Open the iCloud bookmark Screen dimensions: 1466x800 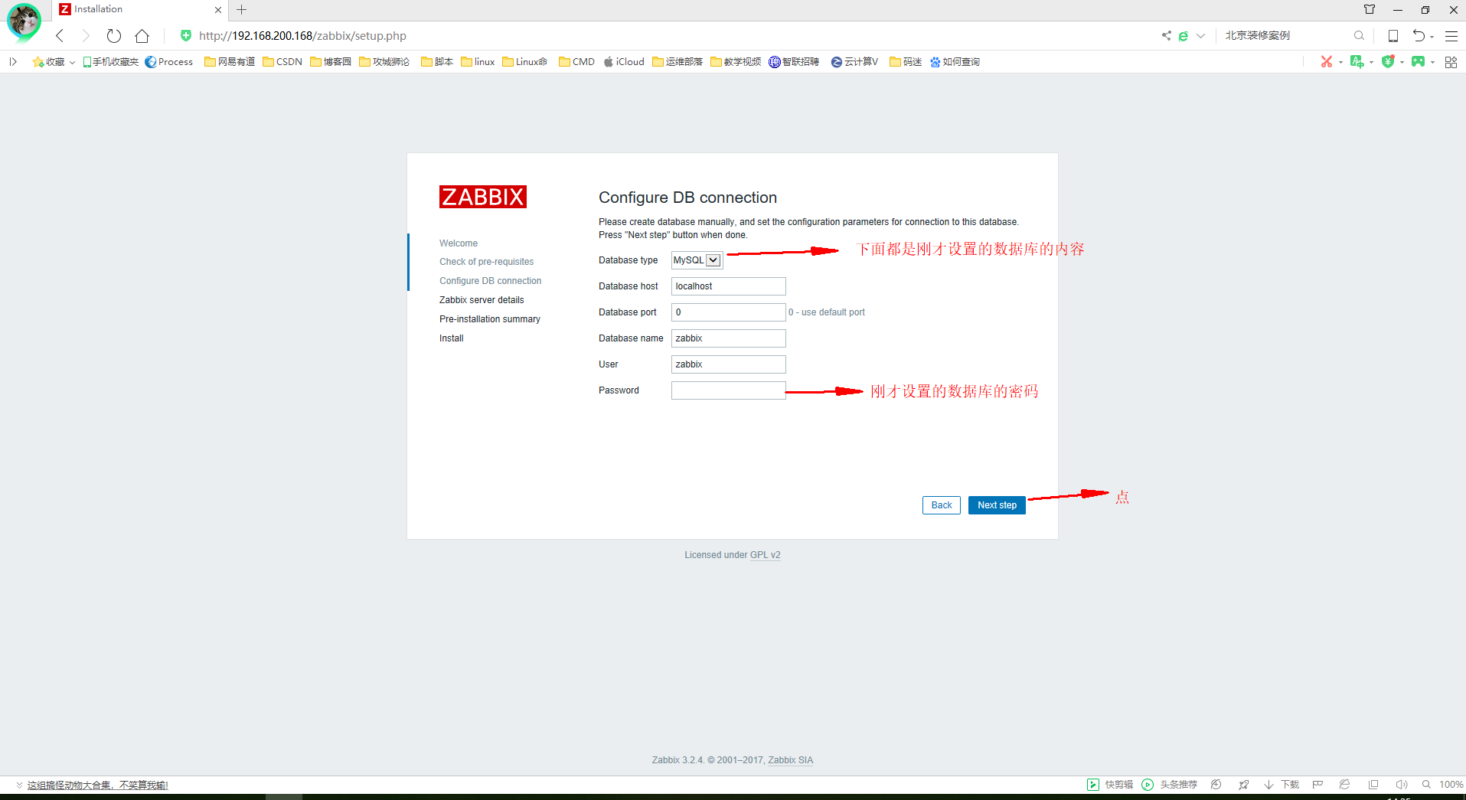624,62
